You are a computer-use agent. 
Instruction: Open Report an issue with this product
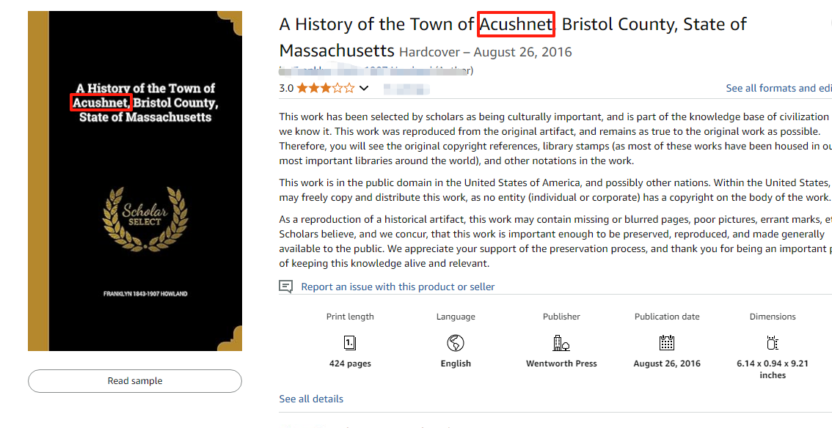coord(398,287)
